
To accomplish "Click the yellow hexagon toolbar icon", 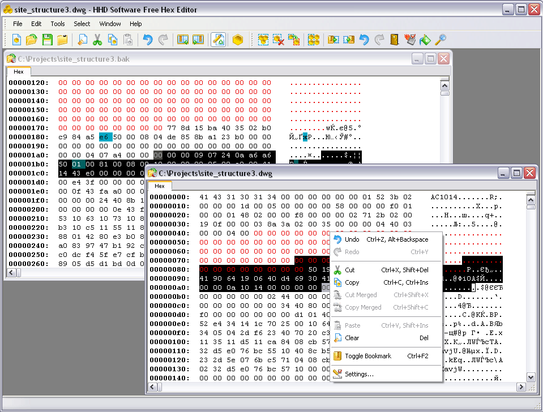I will (238, 40).
